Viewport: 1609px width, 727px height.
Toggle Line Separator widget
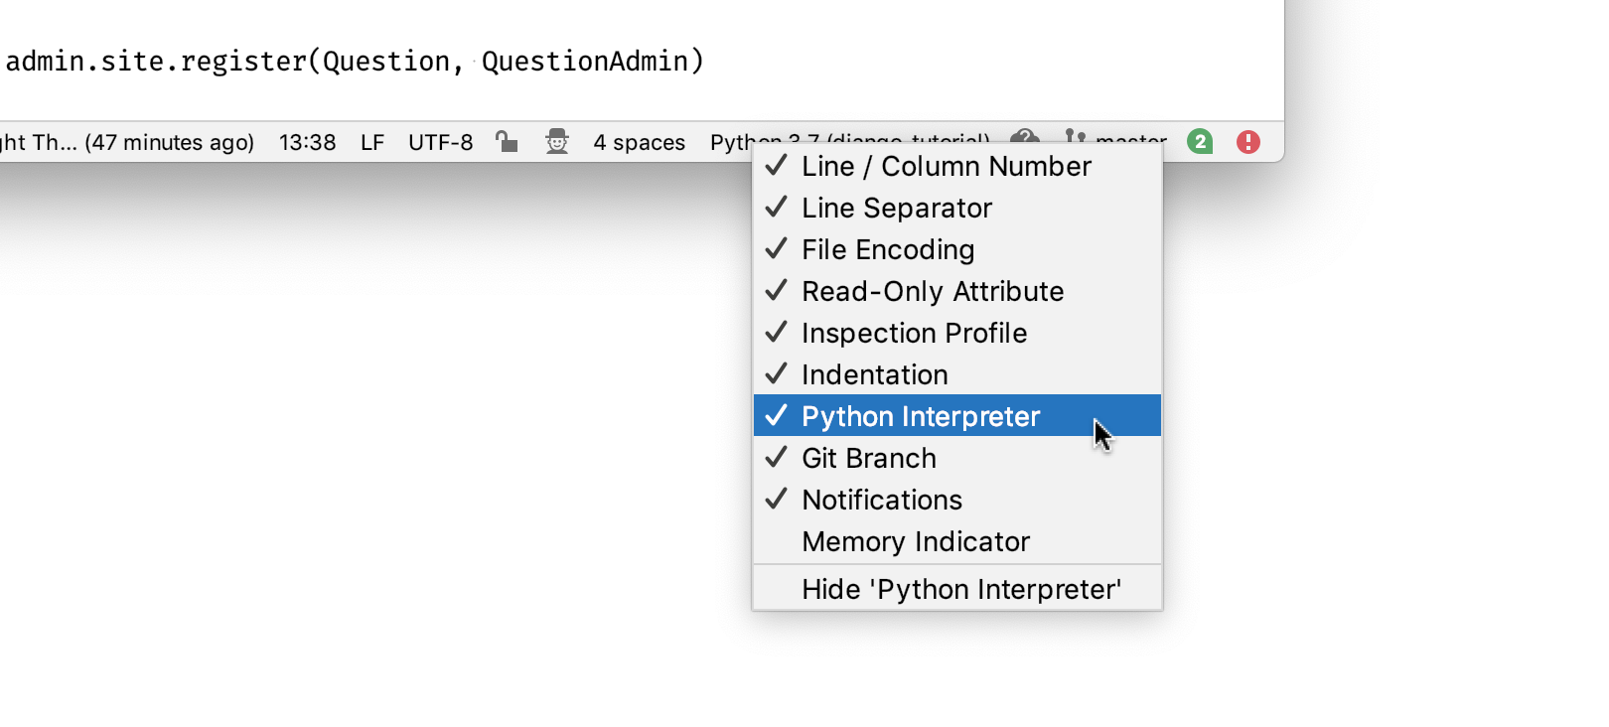coord(957,208)
